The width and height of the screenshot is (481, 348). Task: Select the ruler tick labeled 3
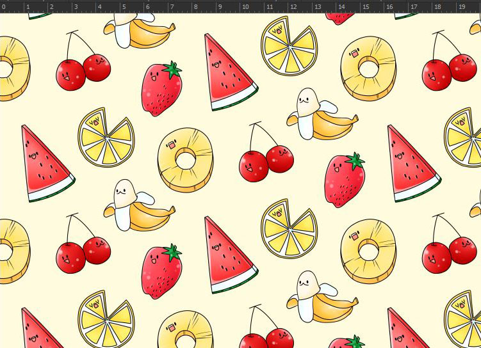click(76, 7)
